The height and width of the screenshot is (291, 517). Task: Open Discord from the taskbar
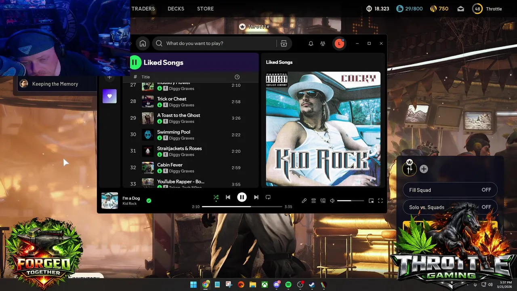click(277, 285)
